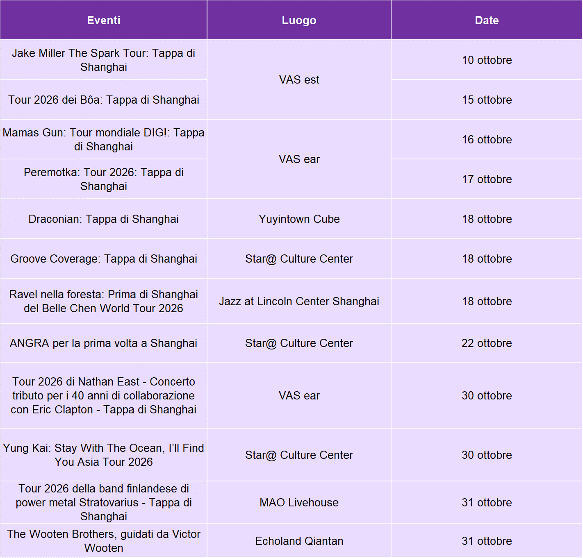This screenshot has height=558, width=583.
Task: Select the 17 ottobre date
Action: [x=487, y=179]
